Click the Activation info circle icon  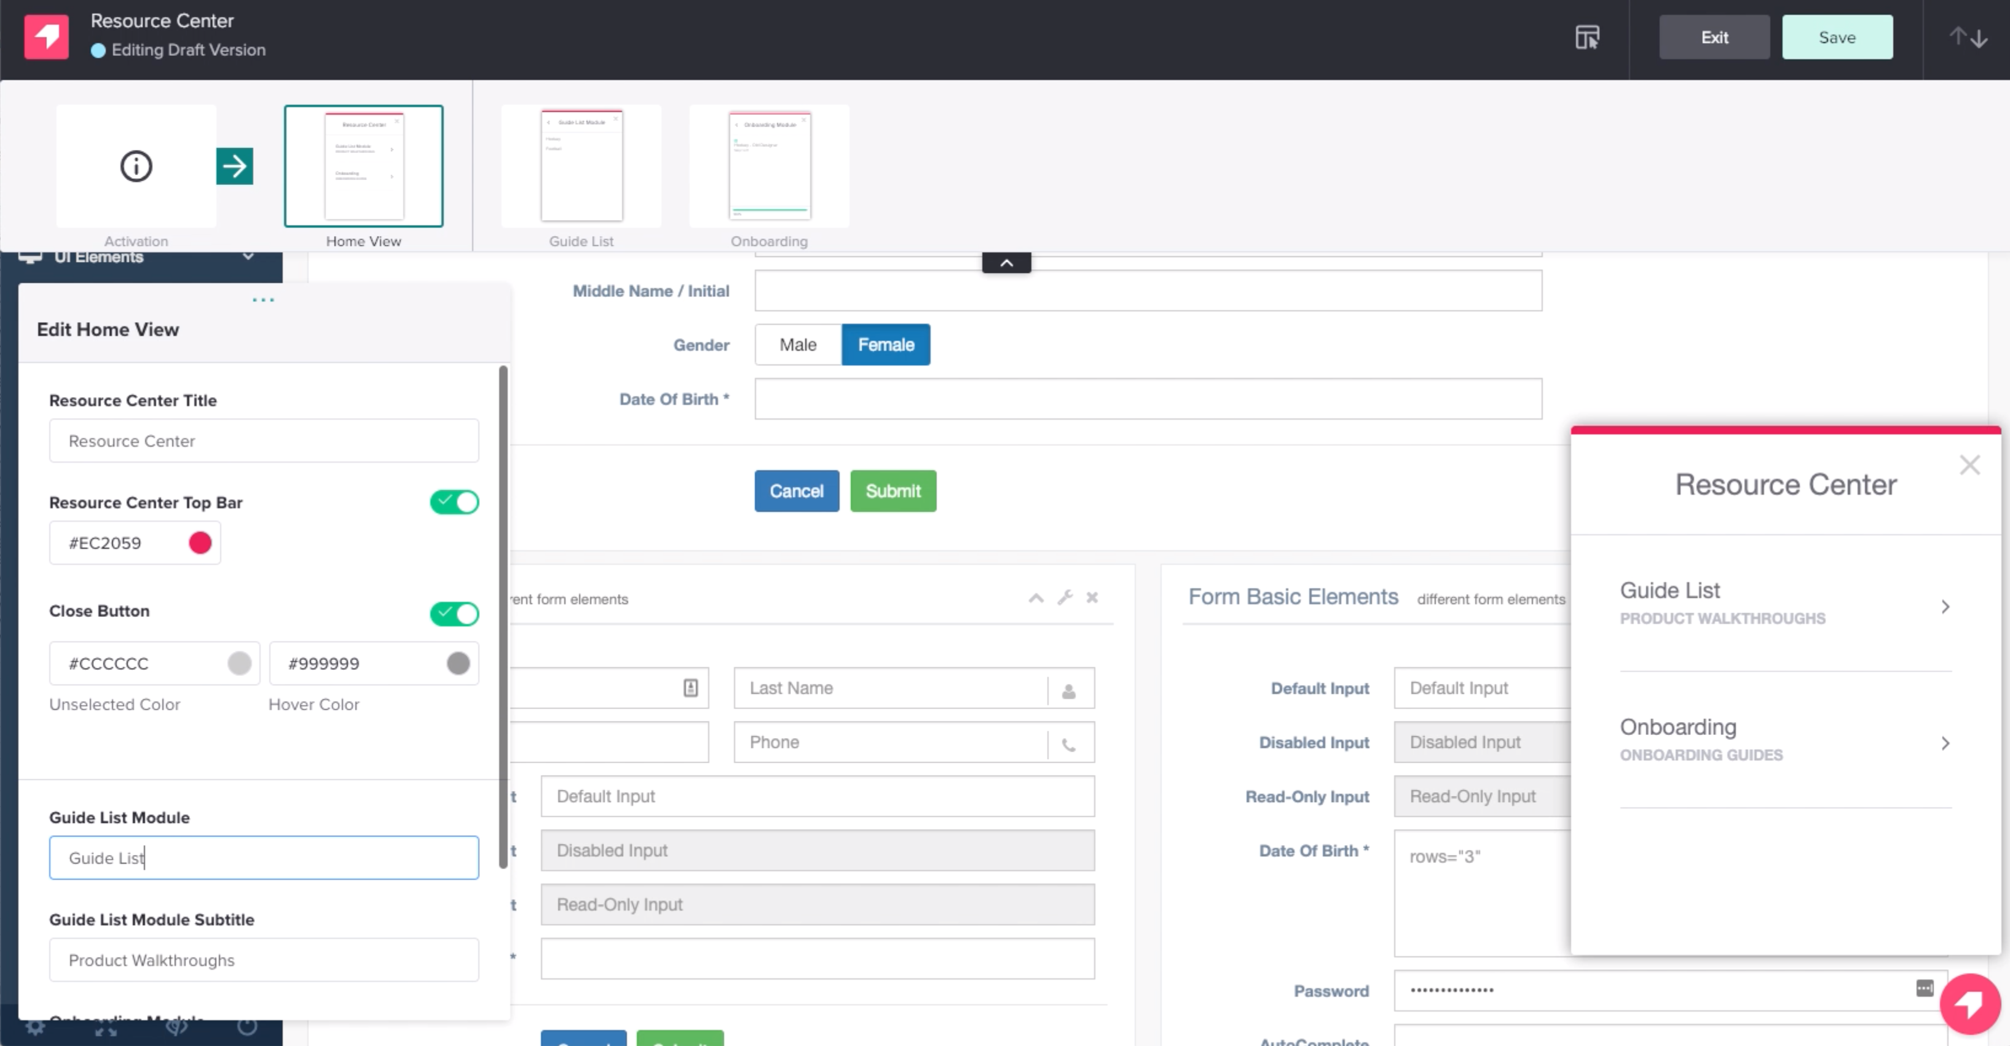coord(136,166)
